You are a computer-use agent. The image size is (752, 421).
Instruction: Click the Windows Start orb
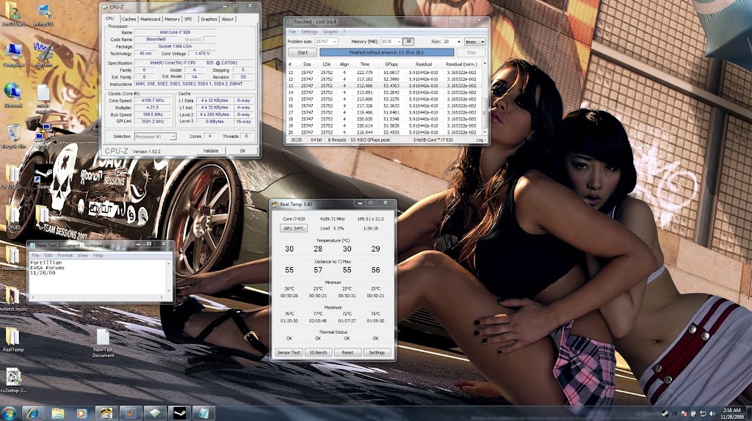[x=11, y=411]
